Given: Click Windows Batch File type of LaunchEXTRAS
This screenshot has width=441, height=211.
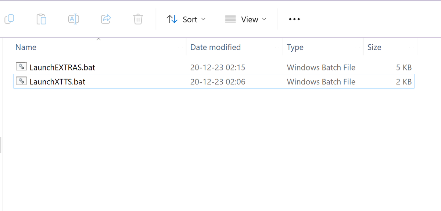Looking at the screenshot, I should coord(321,68).
